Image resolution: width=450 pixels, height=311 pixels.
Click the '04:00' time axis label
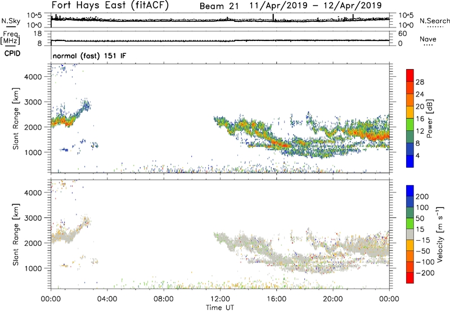point(107,299)
